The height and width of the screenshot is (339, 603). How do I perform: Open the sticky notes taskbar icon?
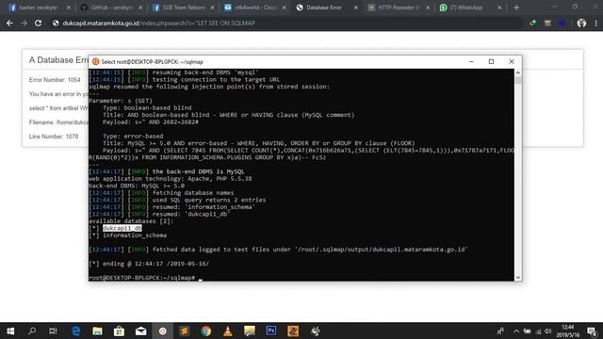[x=249, y=331]
